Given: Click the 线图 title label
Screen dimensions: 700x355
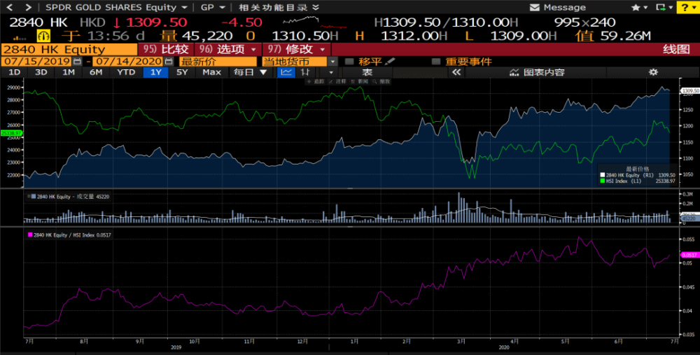Looking at the screenshot, I should [x=676, y=49].
